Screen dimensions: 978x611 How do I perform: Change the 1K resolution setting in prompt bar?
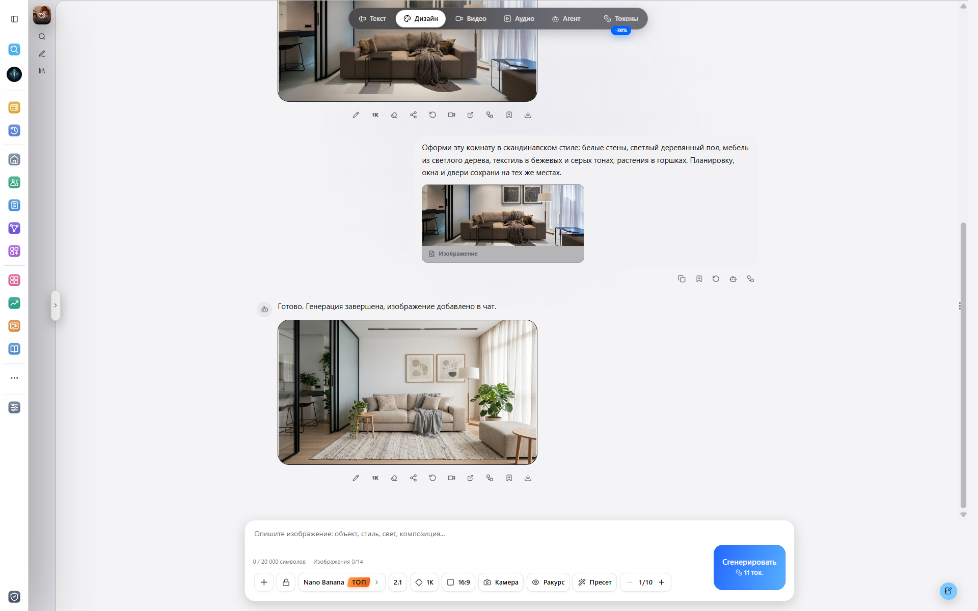tap(424, 582)
